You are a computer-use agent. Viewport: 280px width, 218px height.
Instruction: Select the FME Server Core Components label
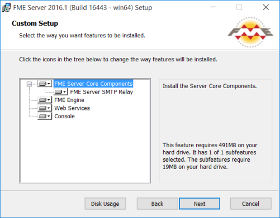pos(93,84)
